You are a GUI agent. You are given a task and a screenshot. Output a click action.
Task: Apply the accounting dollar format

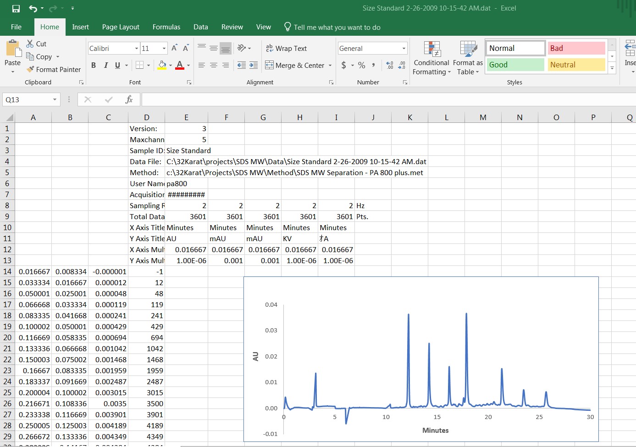point(344,65)
